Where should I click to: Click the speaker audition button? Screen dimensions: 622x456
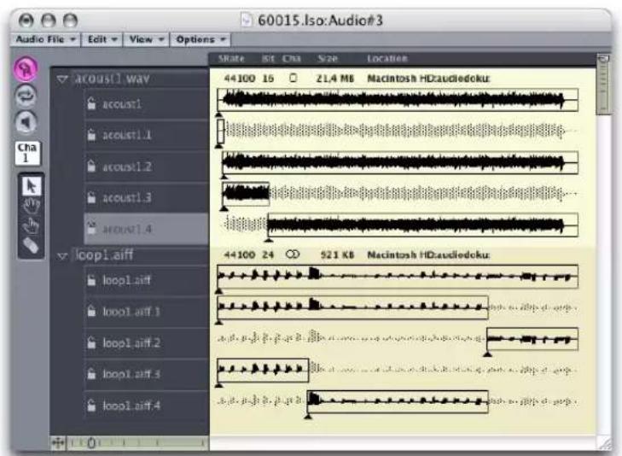[26, 122]
